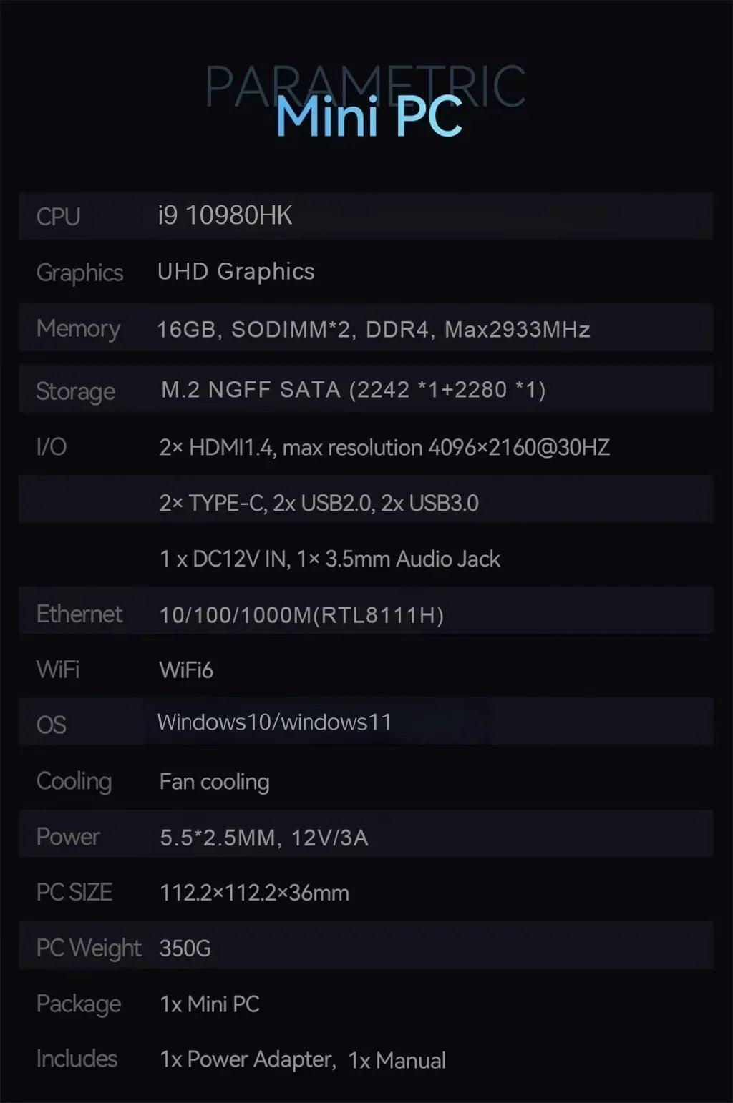733x1103 pixels.
Task: Click the Ethernet RTL8111H value
Action: coord(301,615)
